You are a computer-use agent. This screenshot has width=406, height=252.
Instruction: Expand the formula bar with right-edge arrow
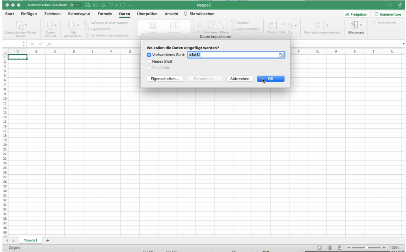[403, 44]
